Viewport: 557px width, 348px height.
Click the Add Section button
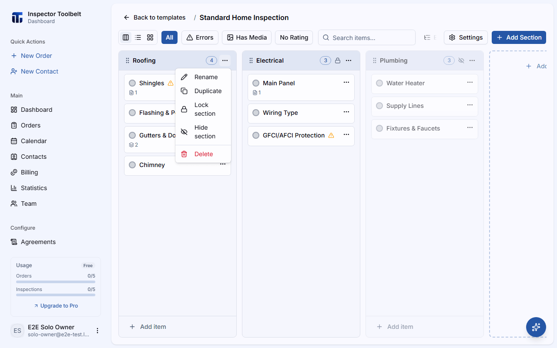[x=519, y=37]
